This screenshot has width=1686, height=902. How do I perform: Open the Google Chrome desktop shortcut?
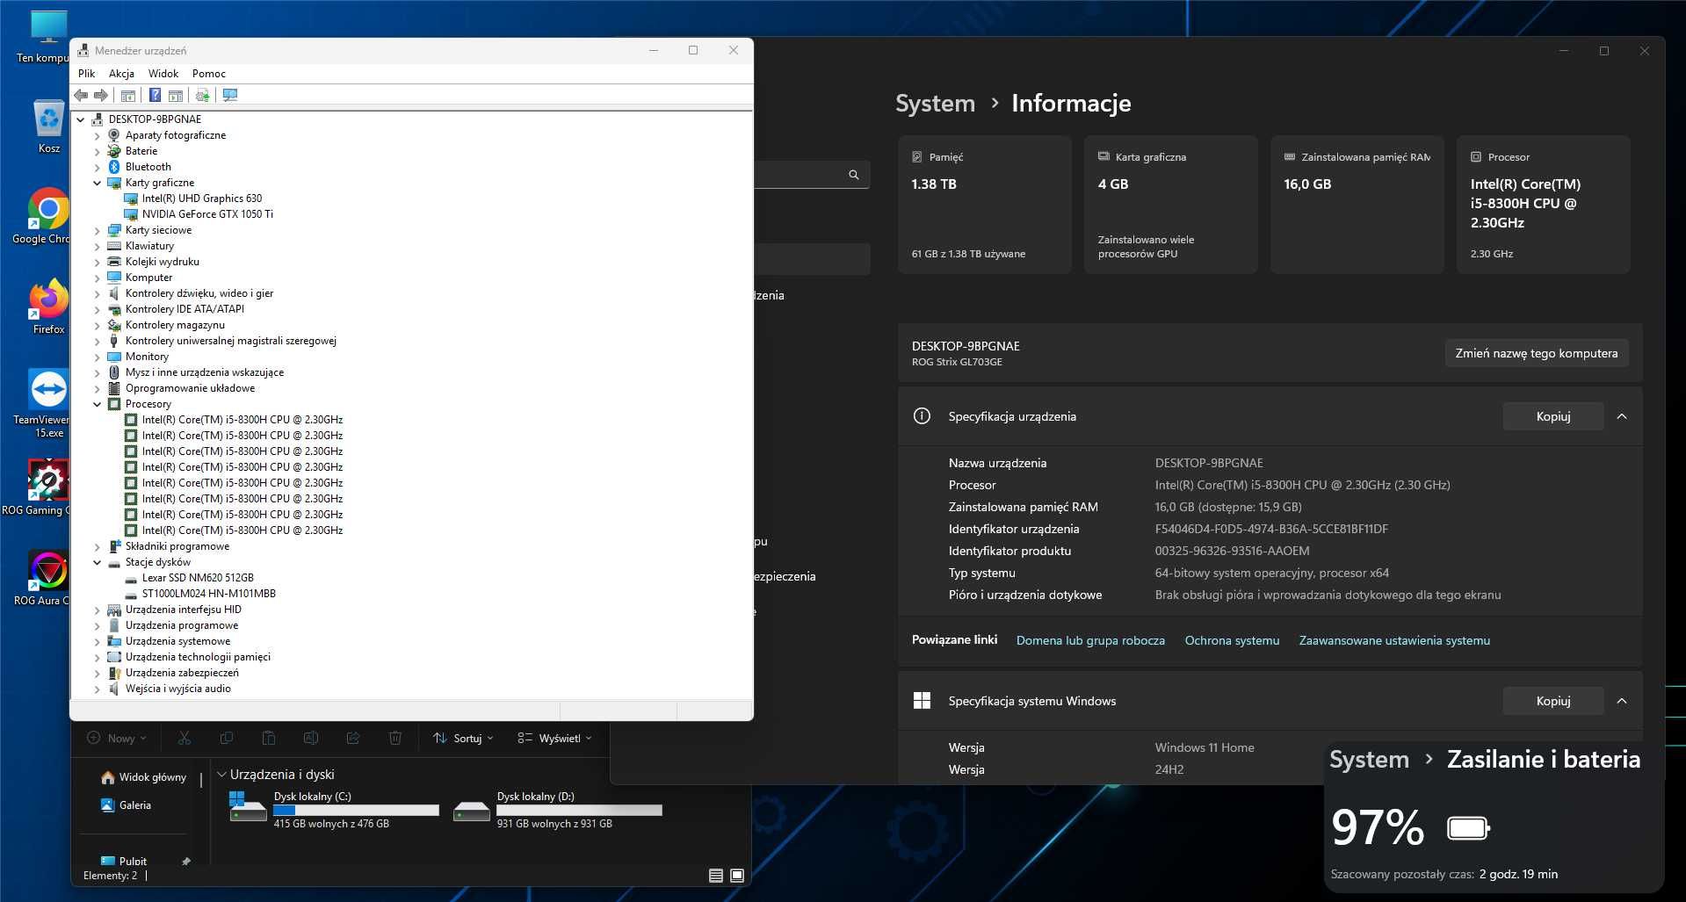tap(42, 216)
